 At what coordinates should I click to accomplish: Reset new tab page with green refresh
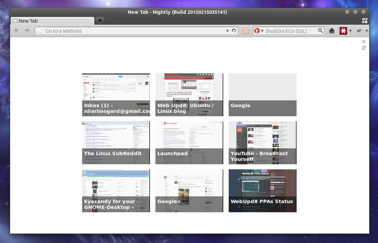364,48
